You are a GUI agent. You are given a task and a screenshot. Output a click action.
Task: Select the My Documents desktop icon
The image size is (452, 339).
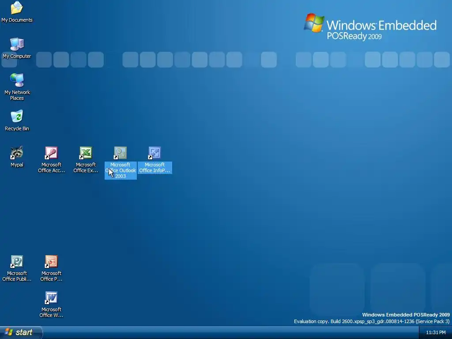(17, 8)
